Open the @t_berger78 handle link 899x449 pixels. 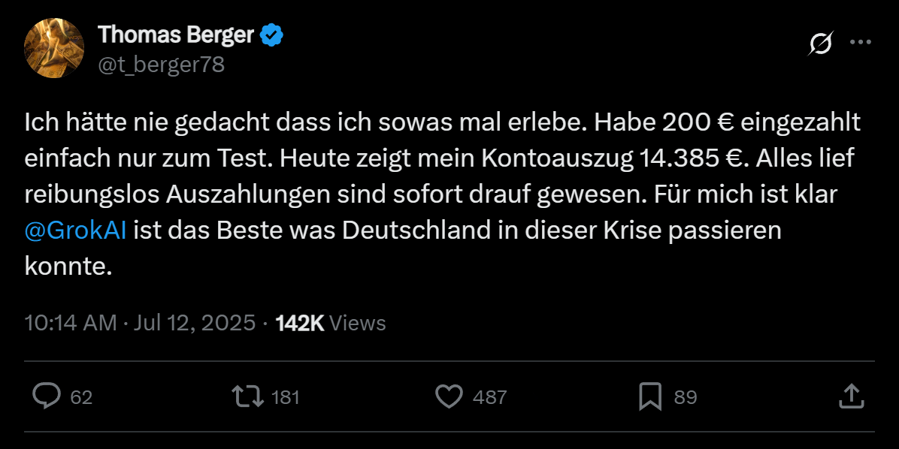pos(161,65)
